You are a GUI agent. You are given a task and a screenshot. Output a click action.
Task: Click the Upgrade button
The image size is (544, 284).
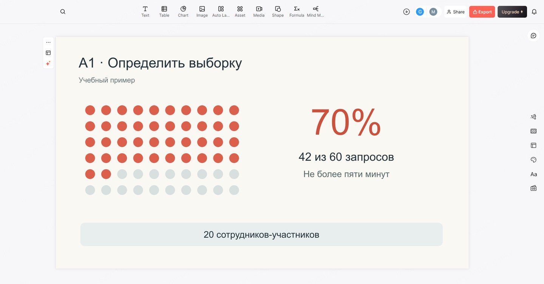pyautogui.click(x=512, y=12)
